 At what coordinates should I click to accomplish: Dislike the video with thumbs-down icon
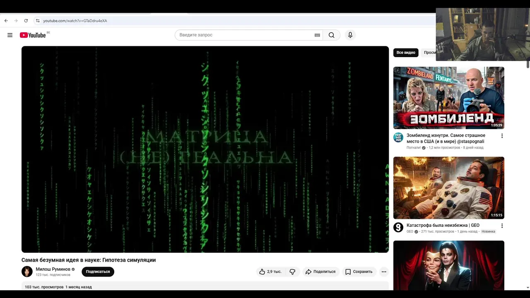pos(292,272)
